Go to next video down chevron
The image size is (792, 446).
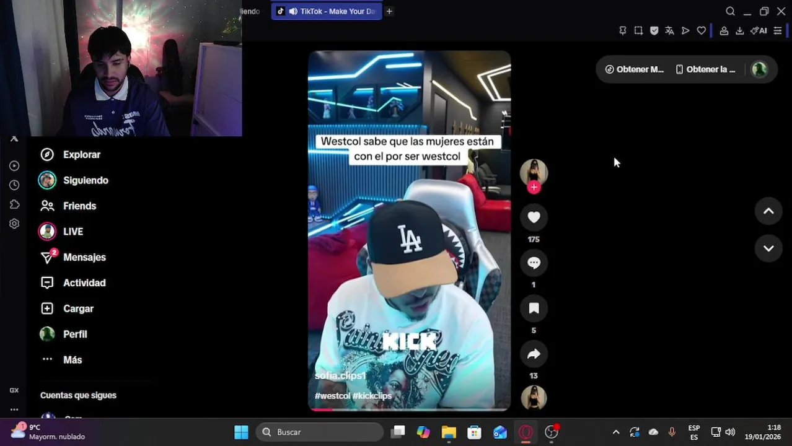click(x=768, y=248)
